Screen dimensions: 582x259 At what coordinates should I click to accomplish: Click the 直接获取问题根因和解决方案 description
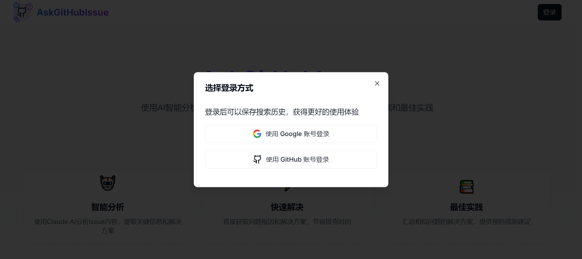click(x=287, y=222)
